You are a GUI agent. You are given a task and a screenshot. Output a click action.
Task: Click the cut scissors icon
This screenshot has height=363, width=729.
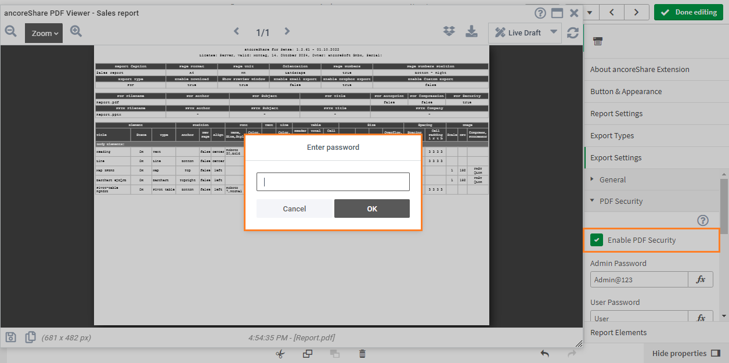coord(280,353)
